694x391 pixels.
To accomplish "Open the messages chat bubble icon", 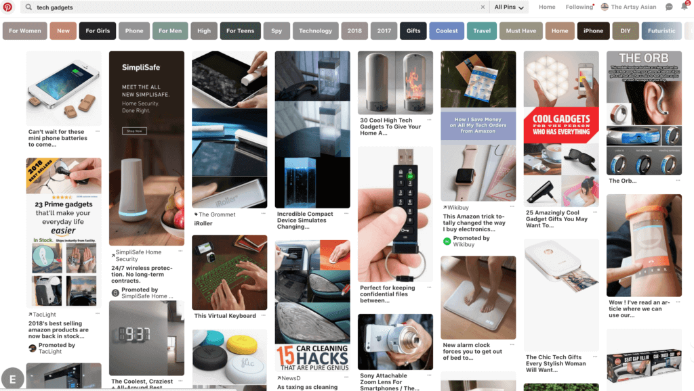I will click(x=669, y=7).
